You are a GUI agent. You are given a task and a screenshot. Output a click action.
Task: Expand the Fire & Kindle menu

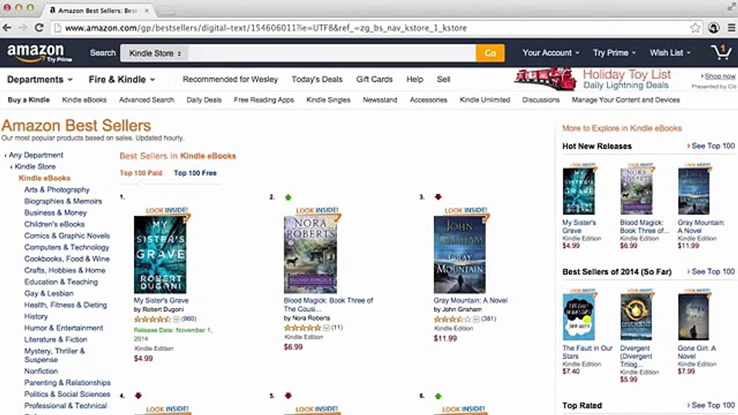pos(122,80)
